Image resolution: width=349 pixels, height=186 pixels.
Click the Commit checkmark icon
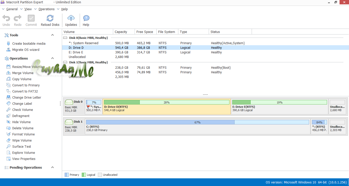click(31, 18)
